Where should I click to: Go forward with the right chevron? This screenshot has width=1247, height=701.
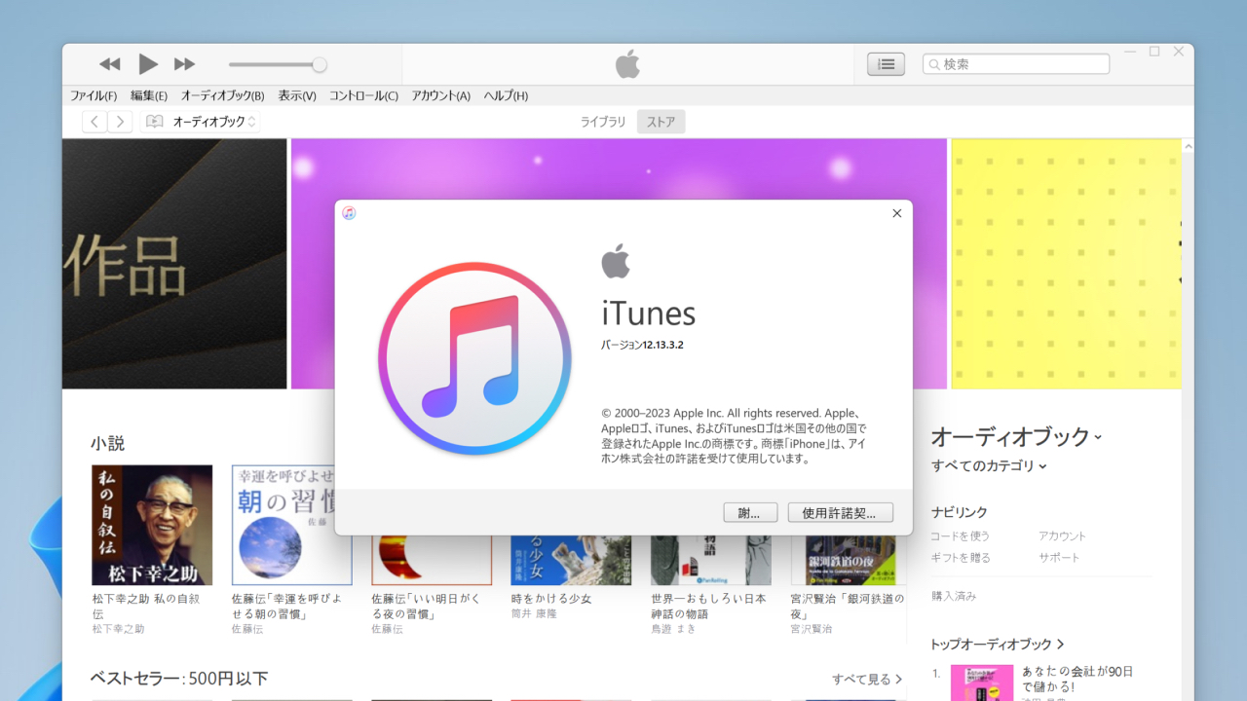pyautogui.click(x=120, y=122)
